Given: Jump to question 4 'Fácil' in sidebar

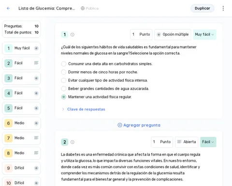Looking at the screenshot, I should (21, 93).
